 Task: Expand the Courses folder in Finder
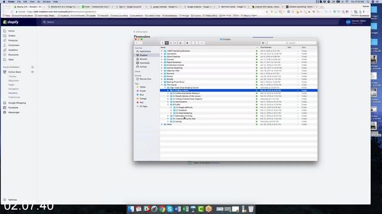(x=162, y=59)
